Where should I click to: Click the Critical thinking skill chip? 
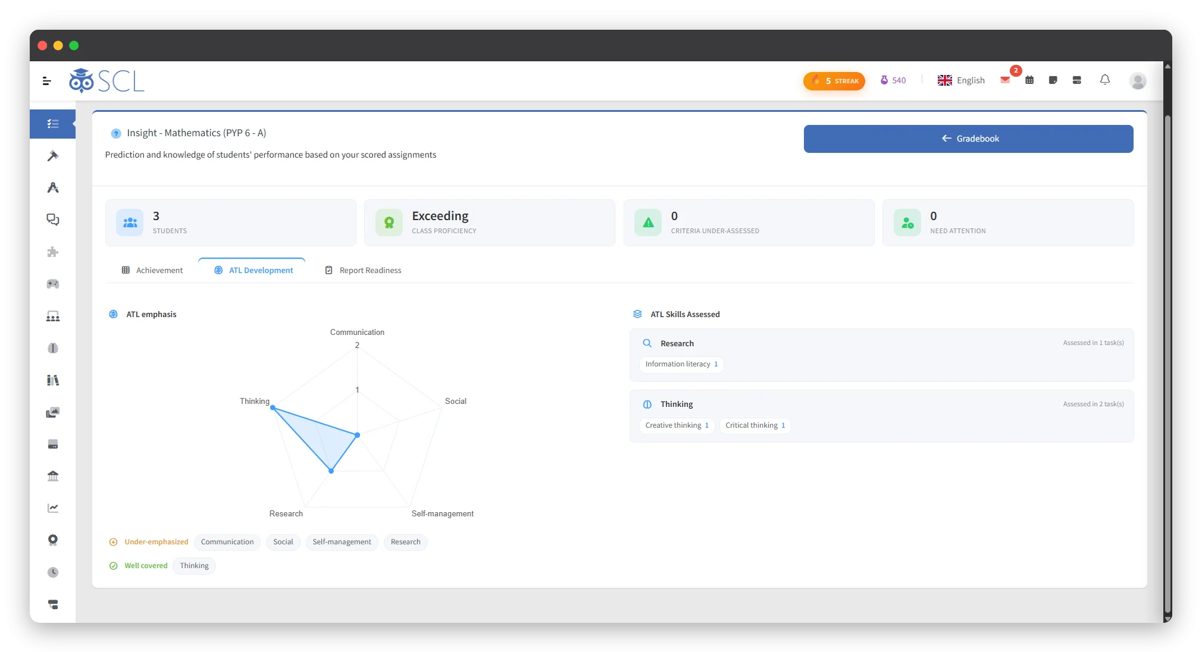[755, 425]
